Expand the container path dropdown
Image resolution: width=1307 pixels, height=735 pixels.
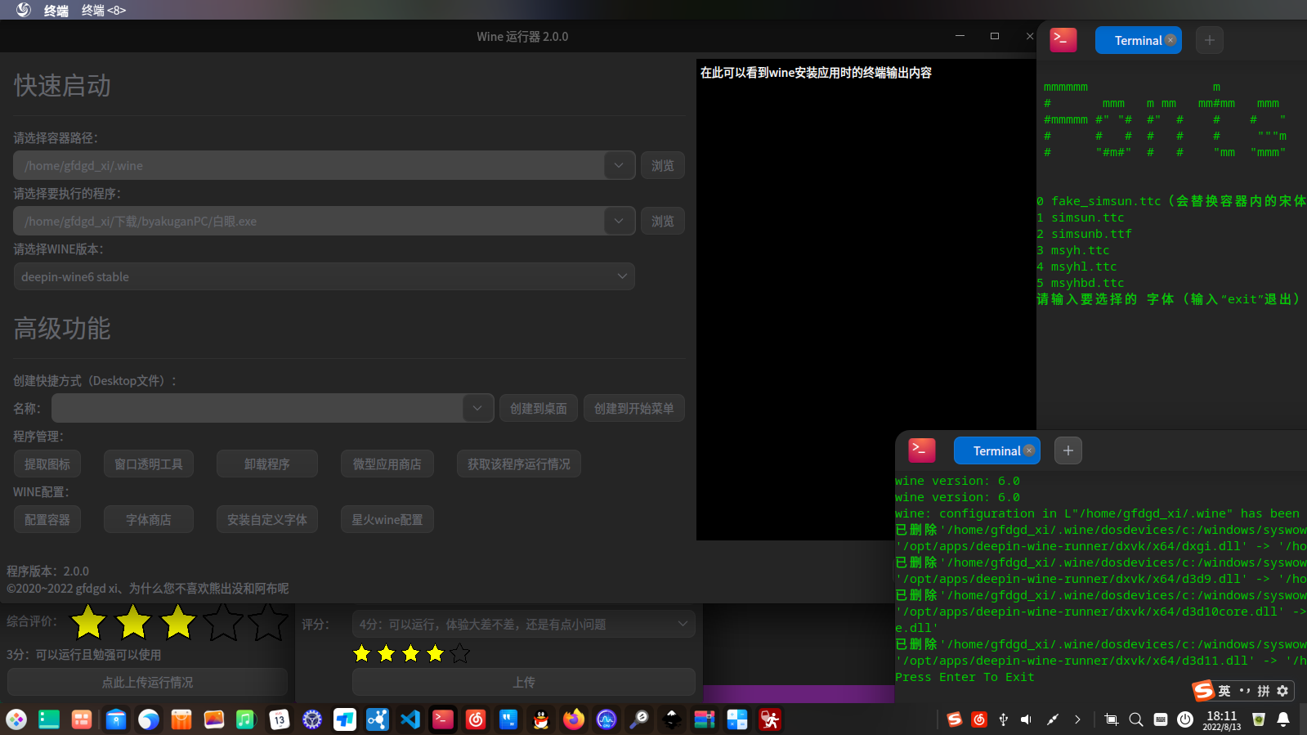(x=619, y=165)
